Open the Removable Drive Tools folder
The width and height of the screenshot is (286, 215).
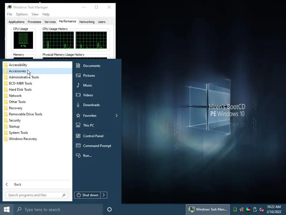click(37, 114)
